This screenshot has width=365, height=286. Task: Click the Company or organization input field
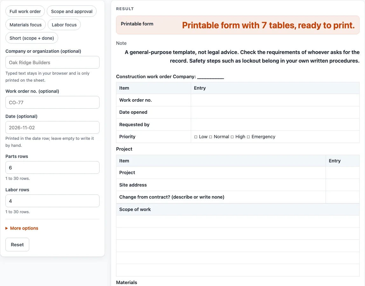52,62
